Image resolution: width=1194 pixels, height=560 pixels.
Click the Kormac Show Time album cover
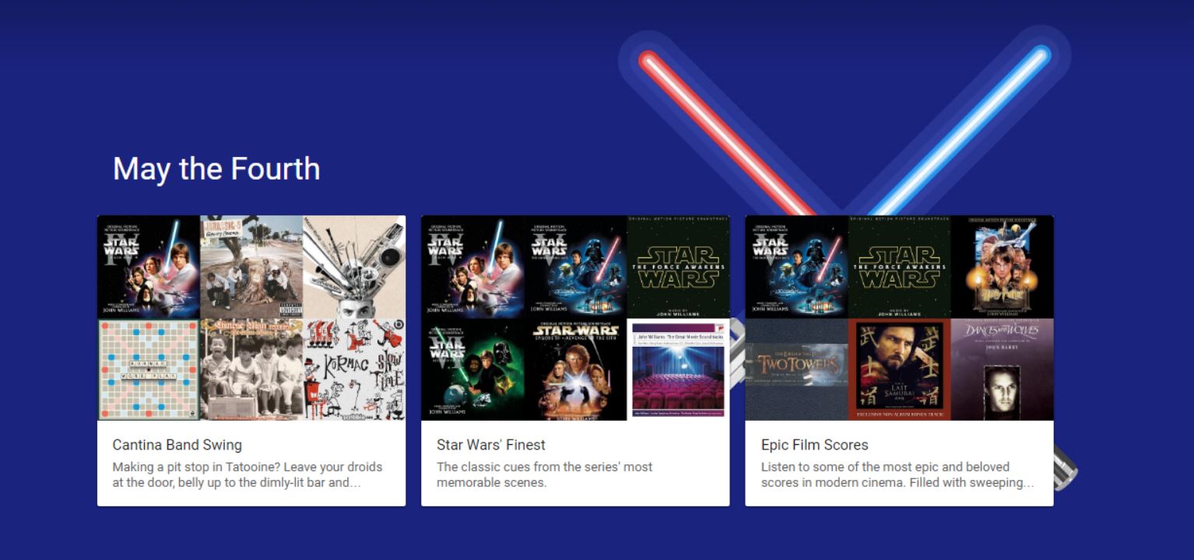(354, 369)
